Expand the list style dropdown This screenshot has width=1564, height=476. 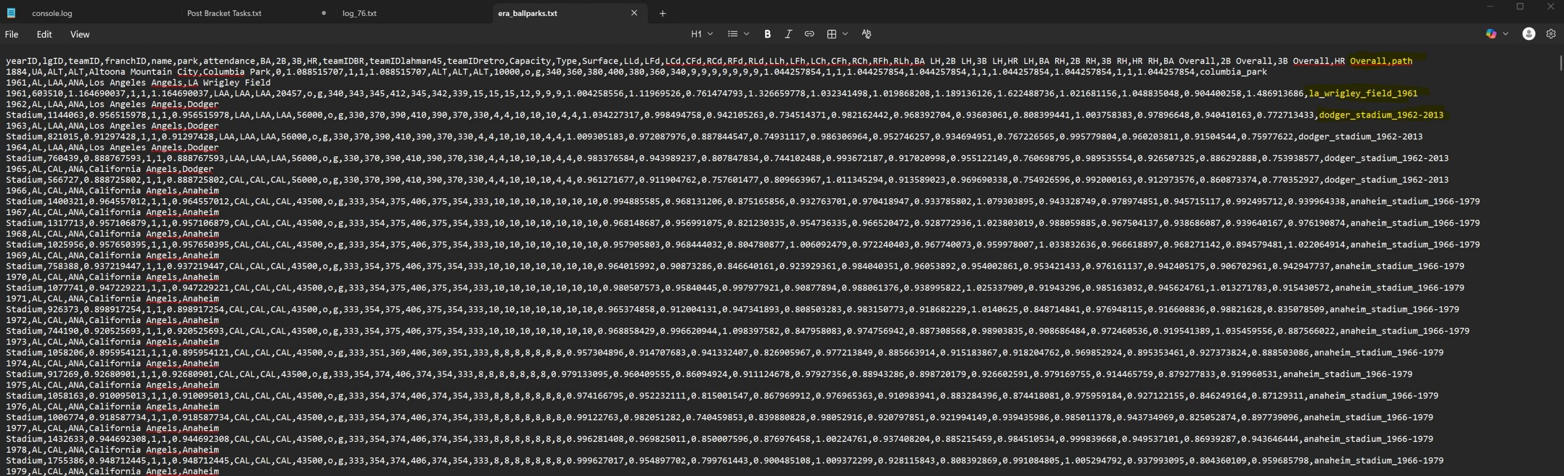click(x=738, y=34)
